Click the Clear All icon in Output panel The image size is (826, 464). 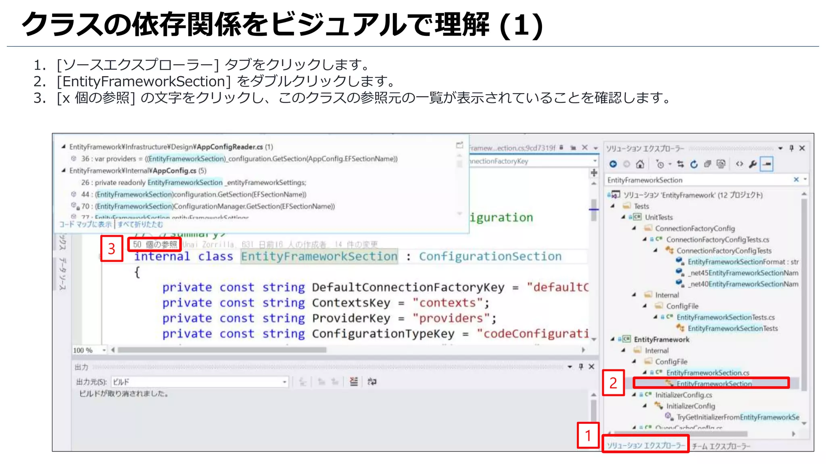tap(354, 381)
